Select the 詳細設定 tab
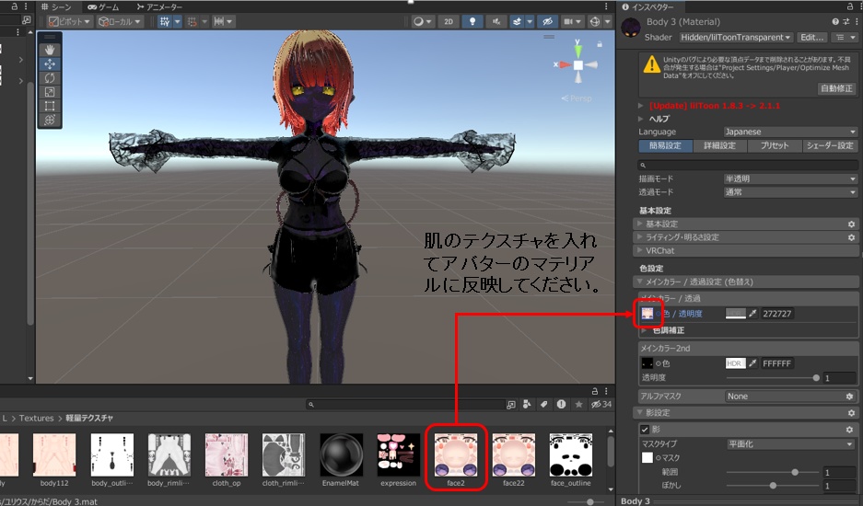Viewport: 863px width, 506px height. pos(719,145)
